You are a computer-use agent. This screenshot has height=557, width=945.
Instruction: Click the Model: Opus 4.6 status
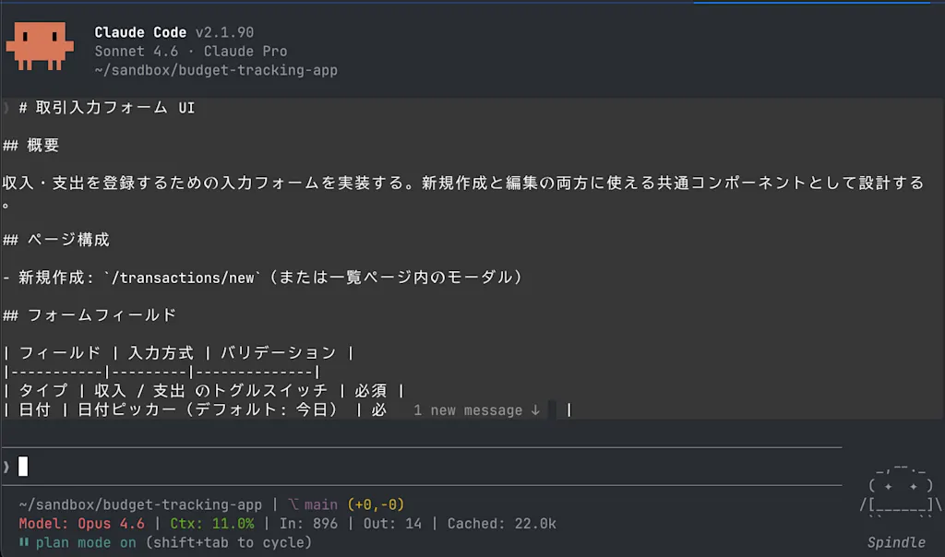82,523
